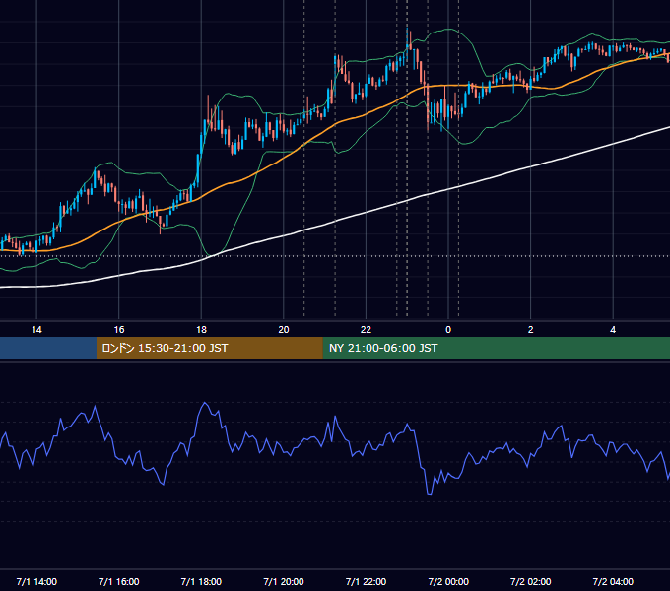Click the hour label 4 on price chart axis
Screen dimensions: 670x591
pyautogui.click(x=613, y=330)
